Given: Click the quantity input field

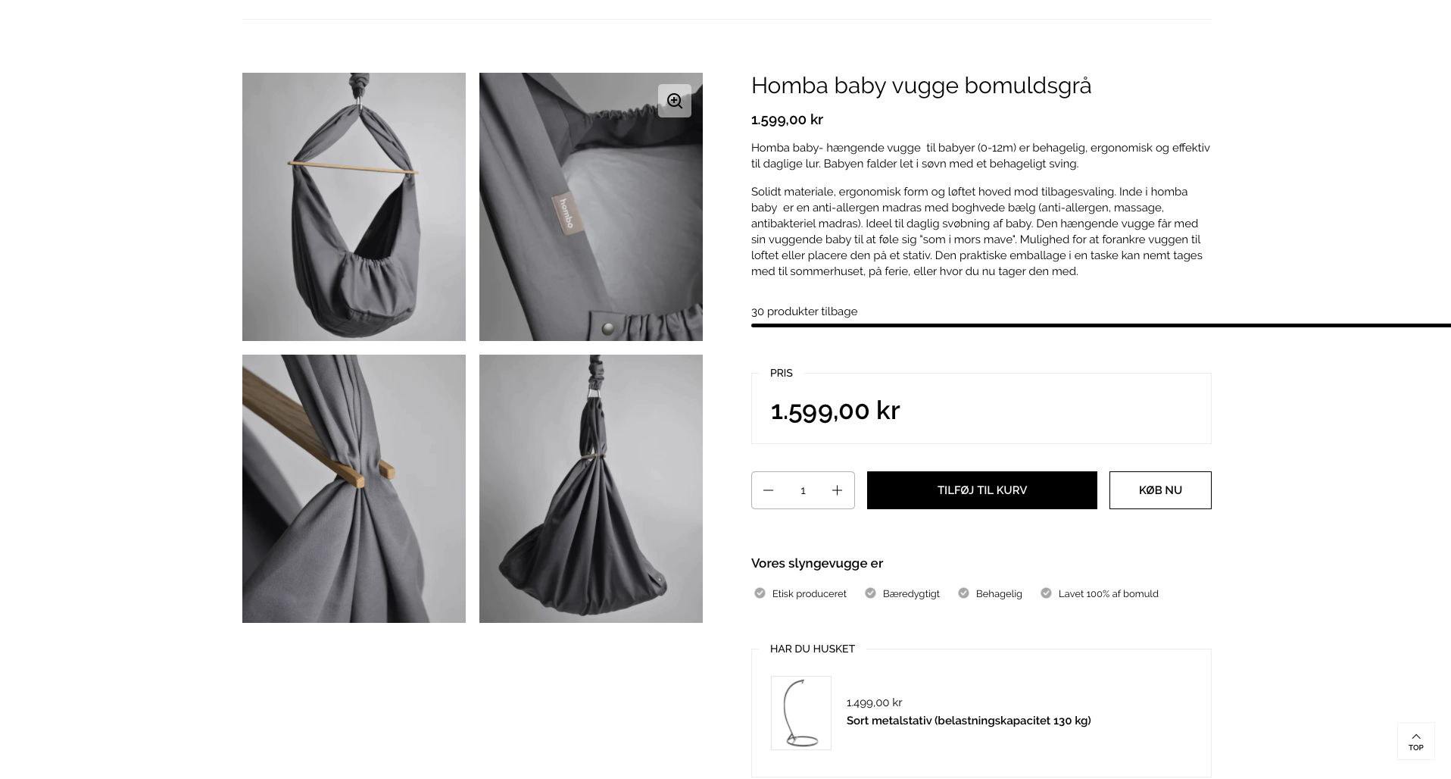Looking at the screenshot, I should pos(803,490).
